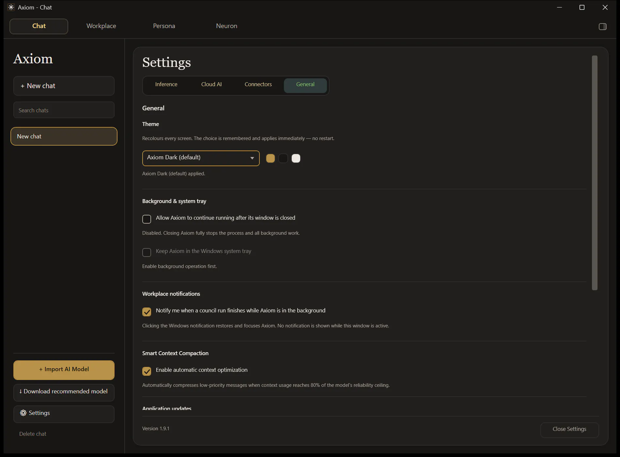Start a conversation with + New chat button
Viewport: 620px width, 457px height.
(64, 86)
